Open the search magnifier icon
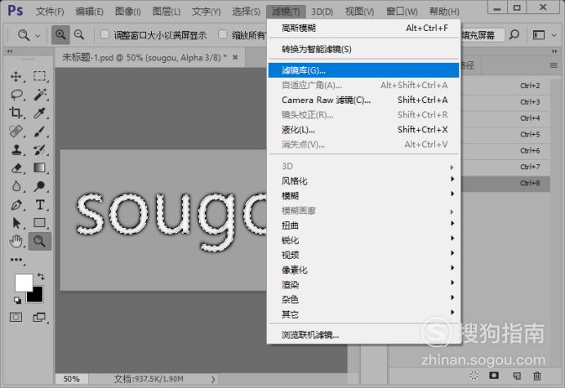The image size is (565, 388). [514, 34]
